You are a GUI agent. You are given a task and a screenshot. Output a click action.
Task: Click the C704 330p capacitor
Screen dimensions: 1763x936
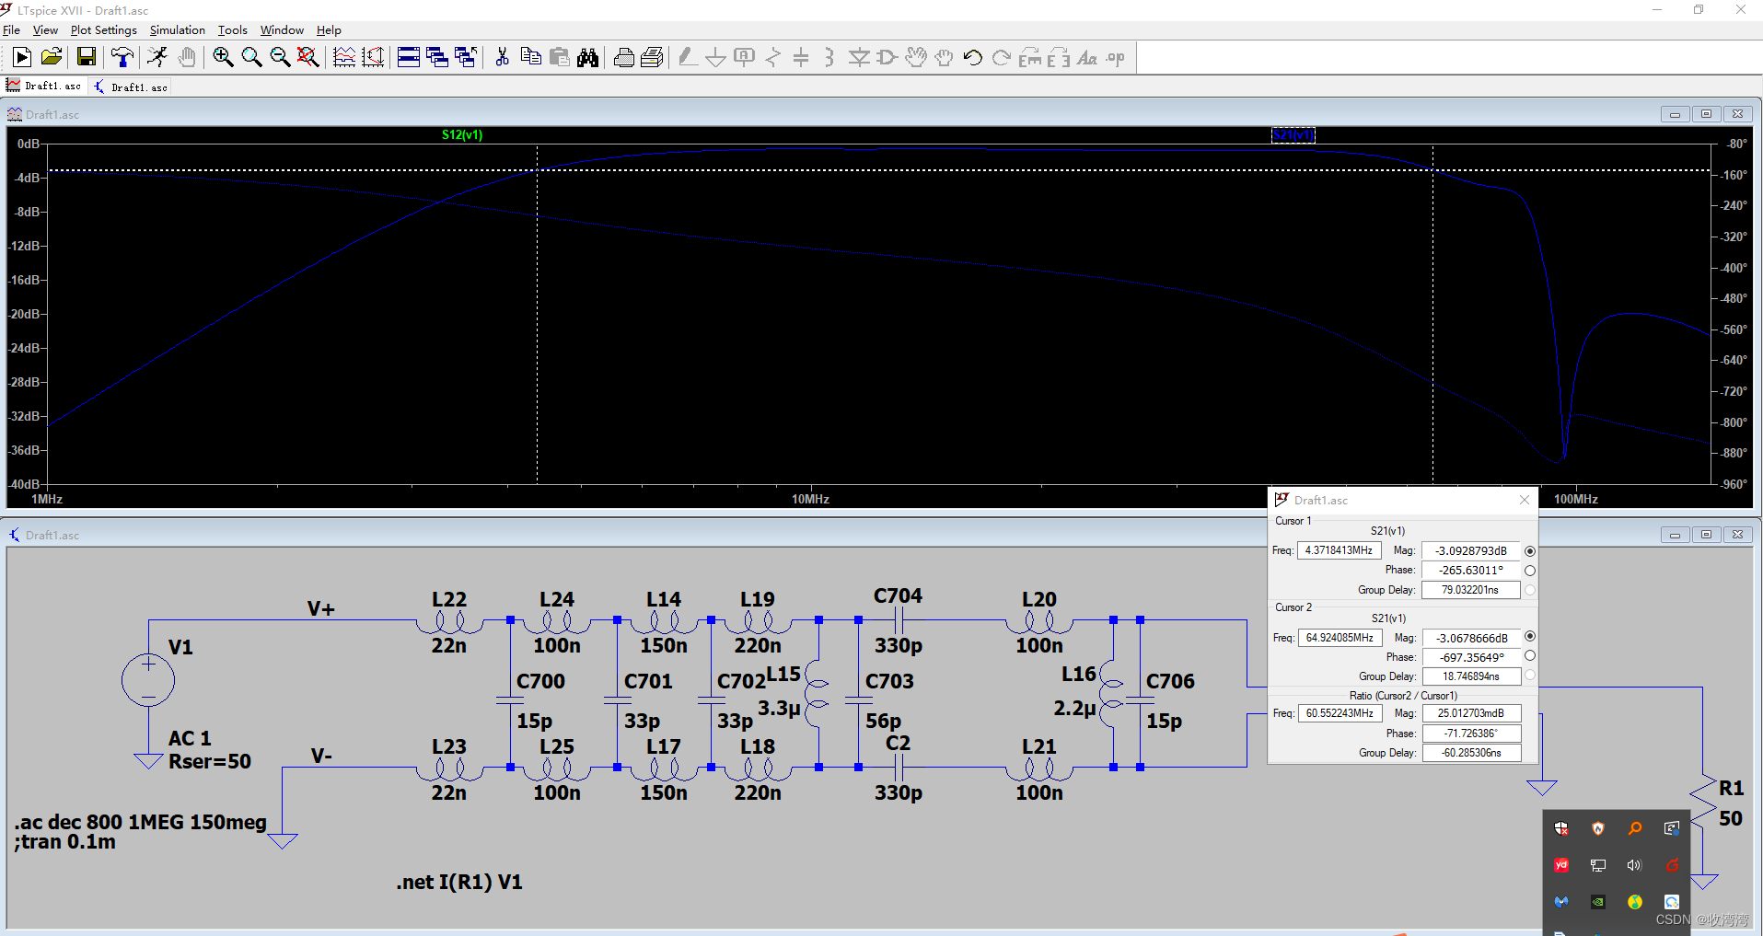899,620
